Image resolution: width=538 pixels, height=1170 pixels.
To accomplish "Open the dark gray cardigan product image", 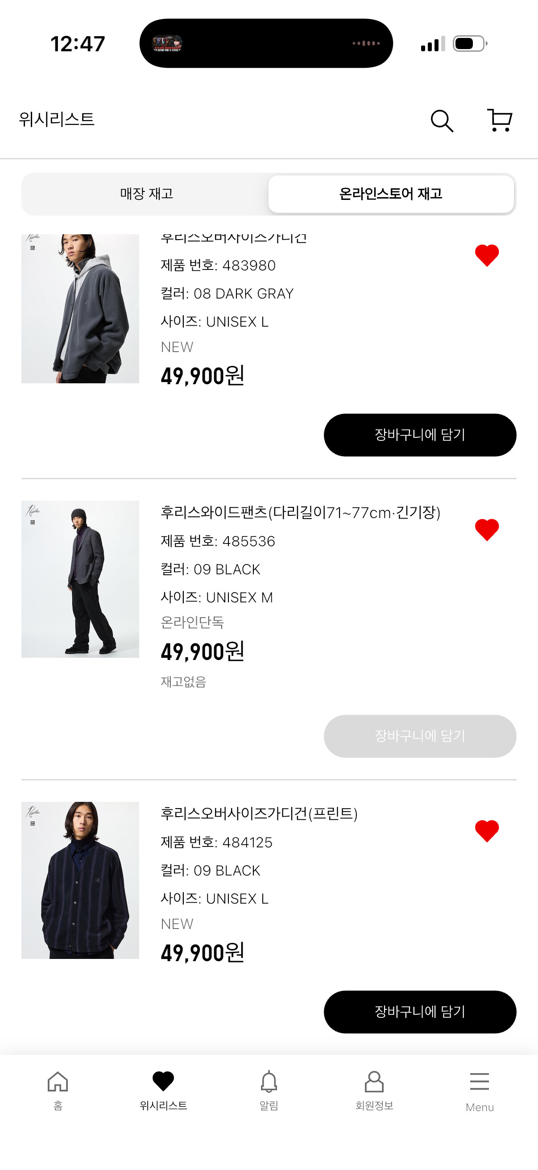I will click(x=80, y=308).
